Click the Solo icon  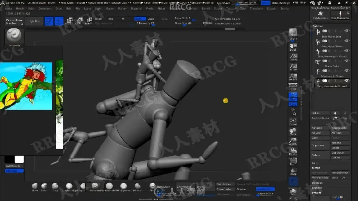[293, 192]
